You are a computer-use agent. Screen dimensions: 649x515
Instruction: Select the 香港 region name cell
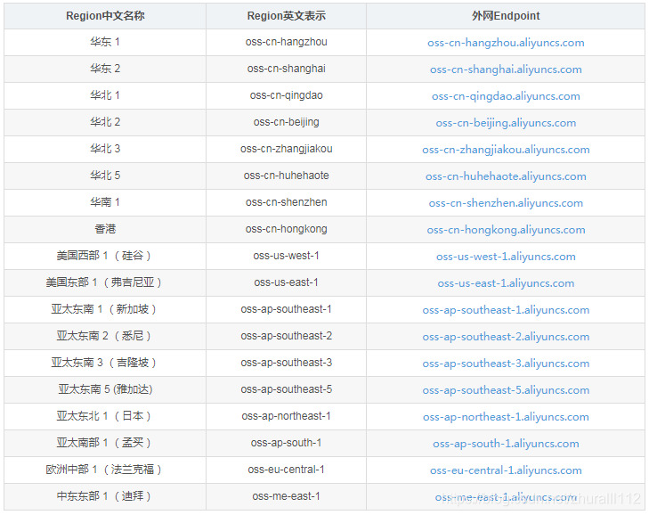(x=105, y=229)
